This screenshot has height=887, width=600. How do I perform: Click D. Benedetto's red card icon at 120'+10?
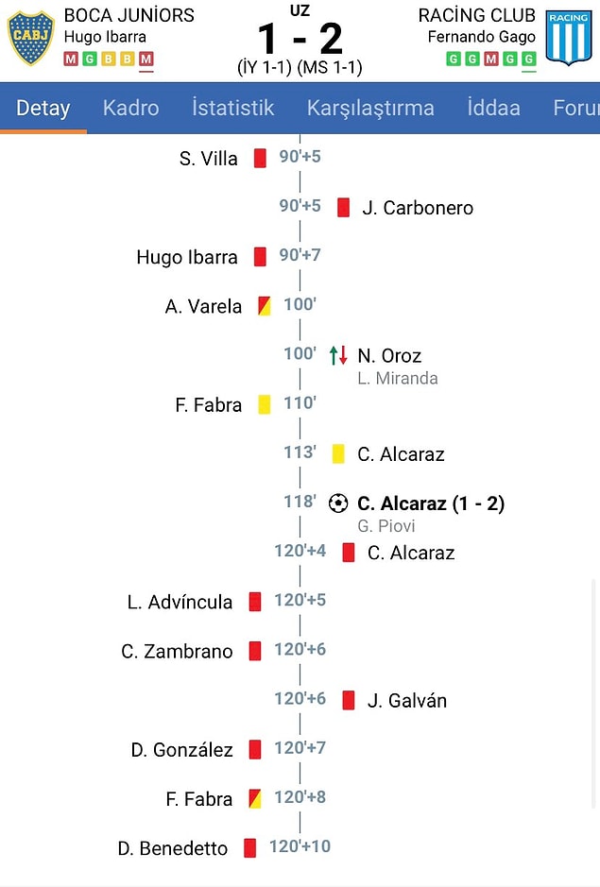point(249,848)
